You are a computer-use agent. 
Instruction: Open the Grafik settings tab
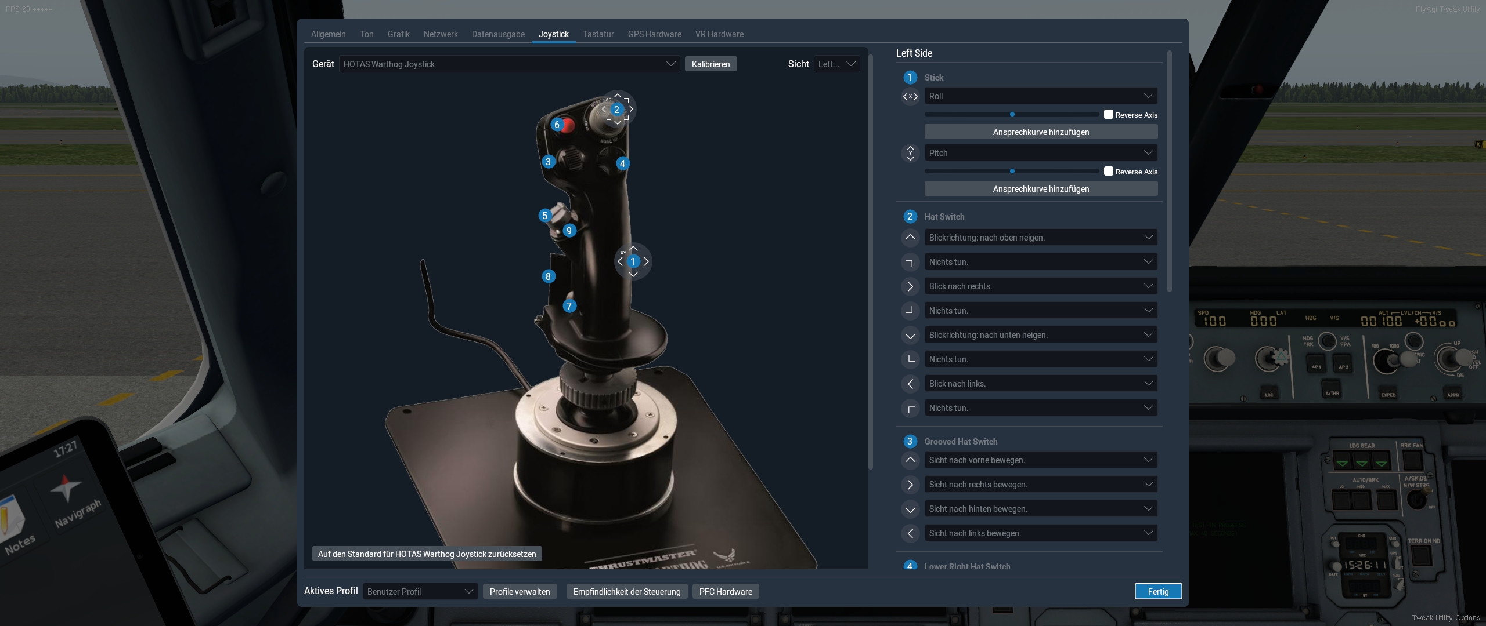[398, 34]
